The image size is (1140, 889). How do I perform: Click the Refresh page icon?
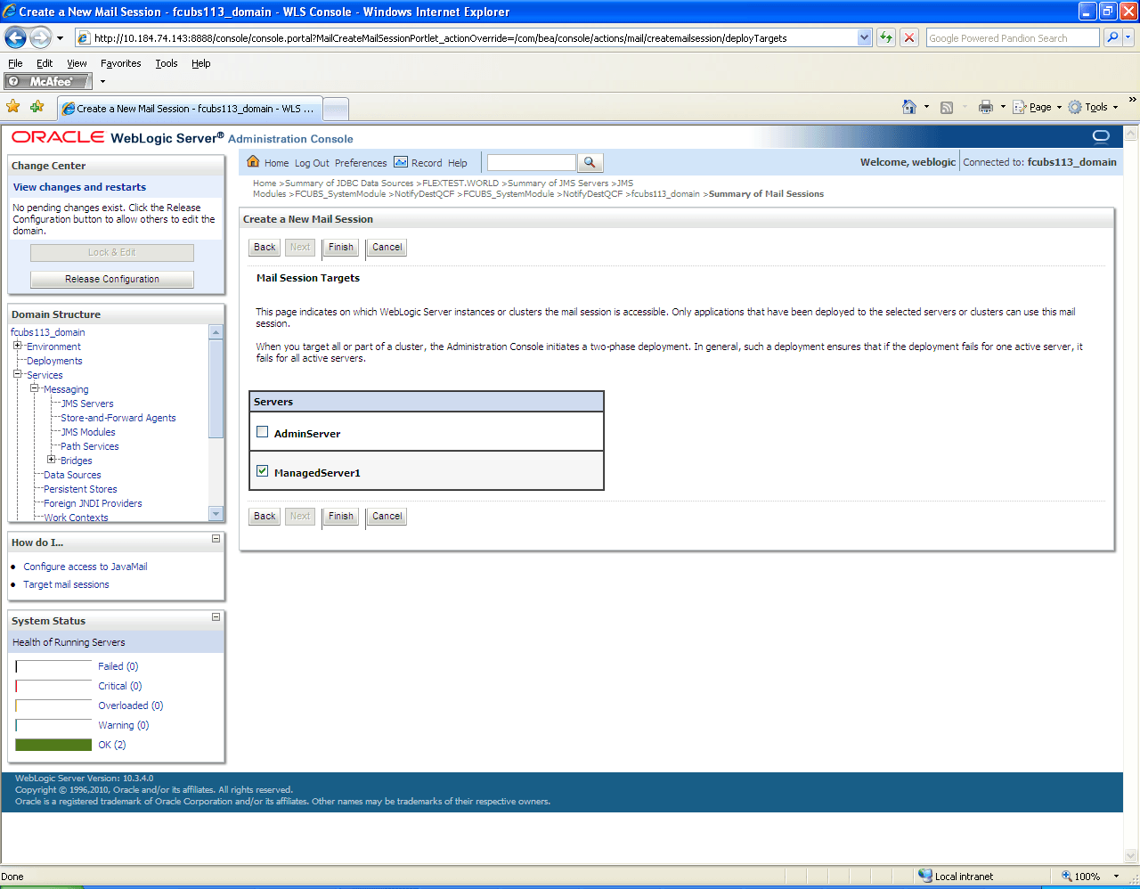[x=885, y=37]
